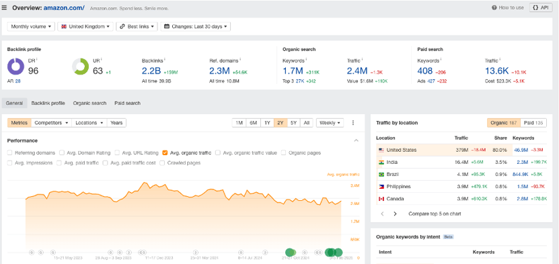
Task: Click the 2.3M referring domains value
Action: [219, 71]
